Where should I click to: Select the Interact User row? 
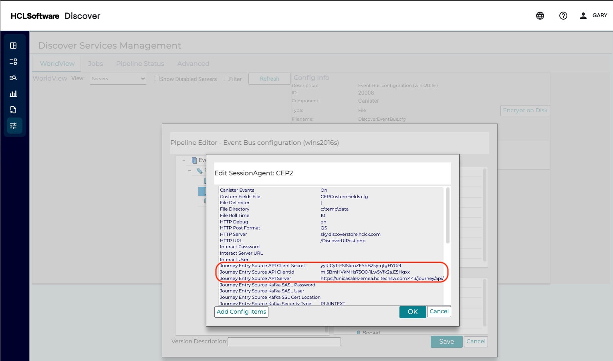(x=331, y=260)
